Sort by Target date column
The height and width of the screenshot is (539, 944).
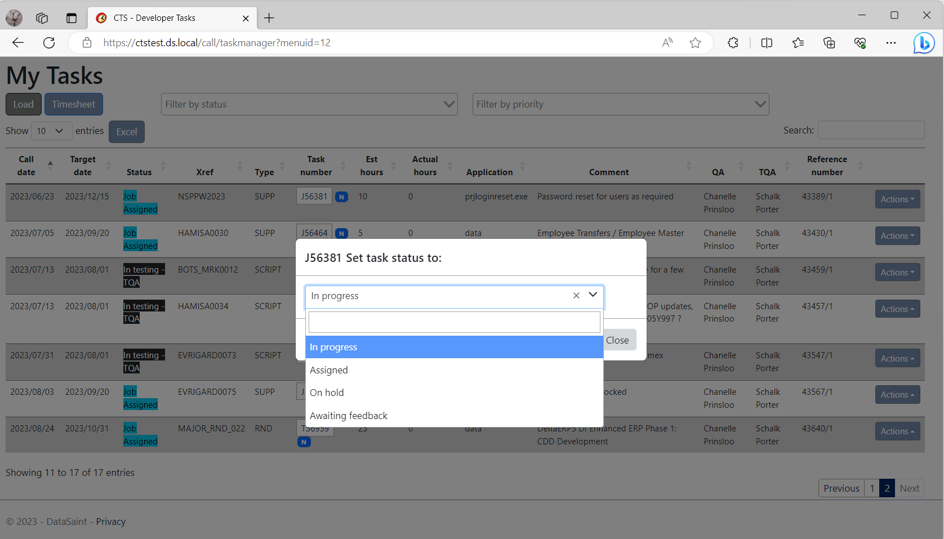pos(108,166)
